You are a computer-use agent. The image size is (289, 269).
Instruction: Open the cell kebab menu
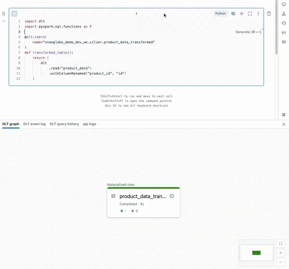tap(258, 14)
